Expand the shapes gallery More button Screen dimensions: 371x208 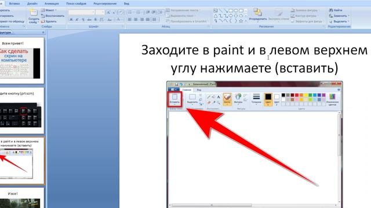pyautogui.click(x=246, y=21)
